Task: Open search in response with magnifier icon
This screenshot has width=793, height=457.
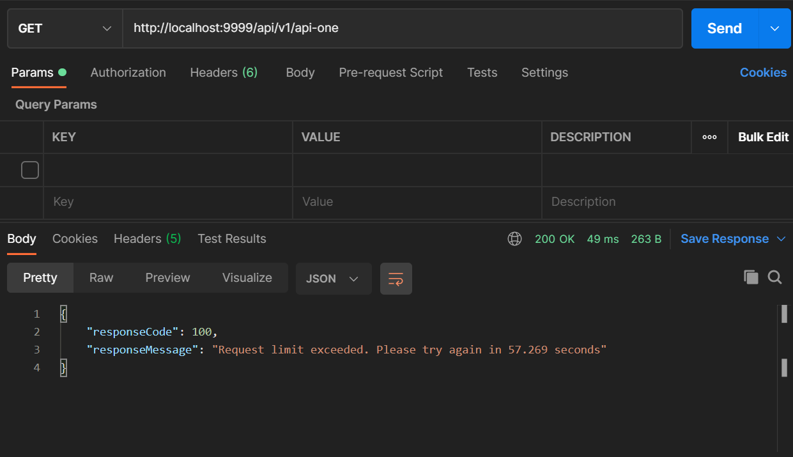Action: [774, 277]
